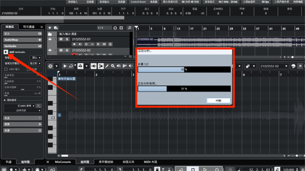Open the 21325552-02 clip selector dropdown
Viewport: 305px width, 171px height.
274,66
